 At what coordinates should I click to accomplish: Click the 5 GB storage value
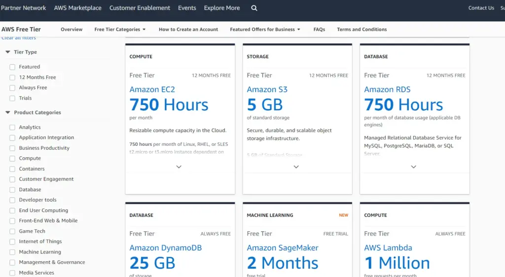point(265,105)
